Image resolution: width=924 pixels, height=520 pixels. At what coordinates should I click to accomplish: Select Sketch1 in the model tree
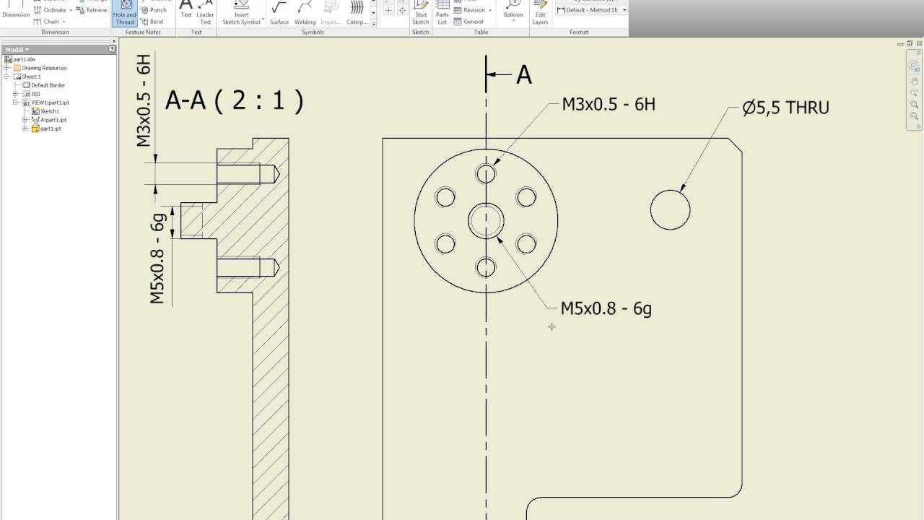click(50, 110)
